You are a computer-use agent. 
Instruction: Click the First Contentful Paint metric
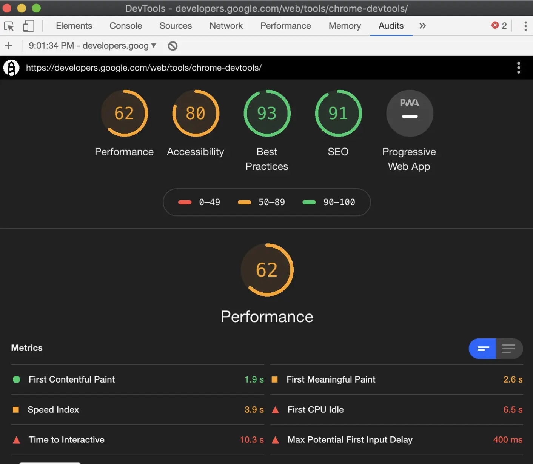[138, 379]
